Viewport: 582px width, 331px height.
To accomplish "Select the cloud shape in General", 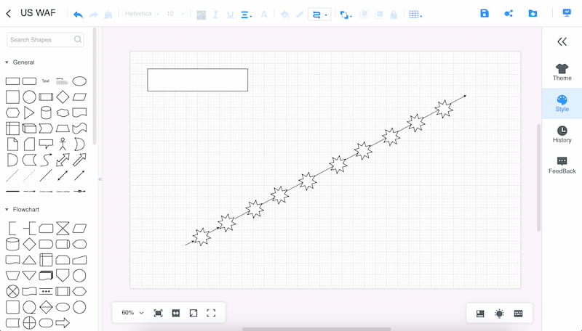I will (x=63, y=113).
